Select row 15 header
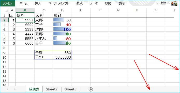The height and width of the screenshot is (93, 180). 4,81
